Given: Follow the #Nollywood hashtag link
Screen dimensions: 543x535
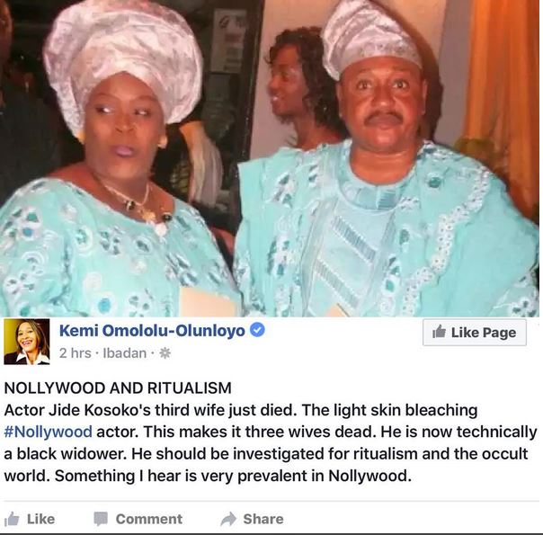Looking at the screenshot, I should 48,432.
